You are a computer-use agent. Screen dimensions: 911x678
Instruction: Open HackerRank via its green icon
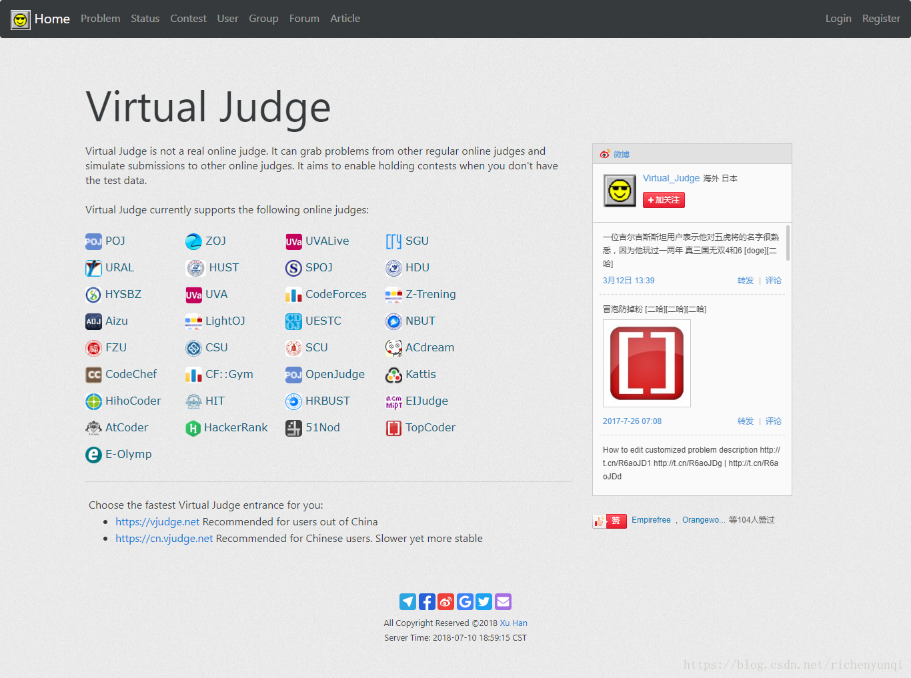tap(193, 427)
